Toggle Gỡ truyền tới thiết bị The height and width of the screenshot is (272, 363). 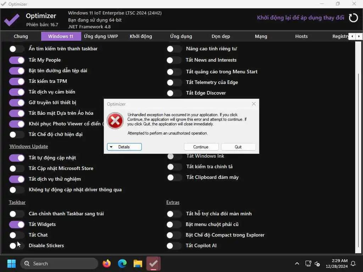point(17,103)
